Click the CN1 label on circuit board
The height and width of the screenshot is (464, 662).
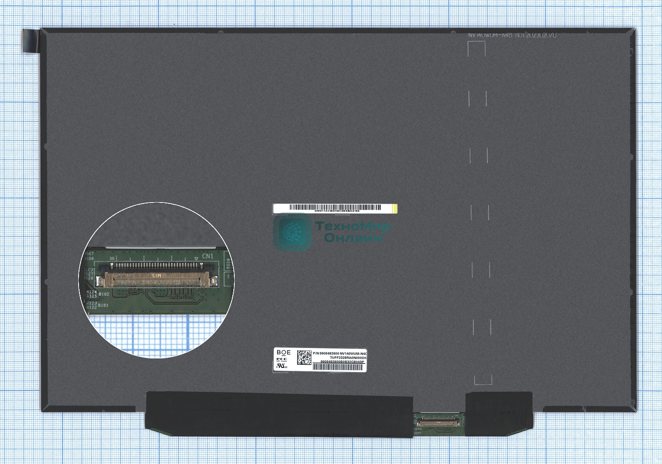click(208, 256)
